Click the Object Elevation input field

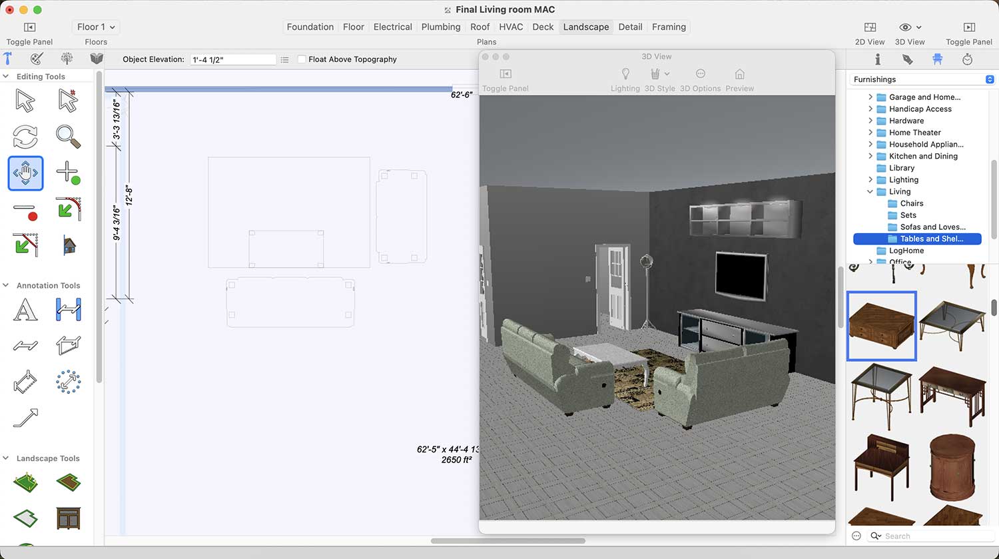coord(232,59)
